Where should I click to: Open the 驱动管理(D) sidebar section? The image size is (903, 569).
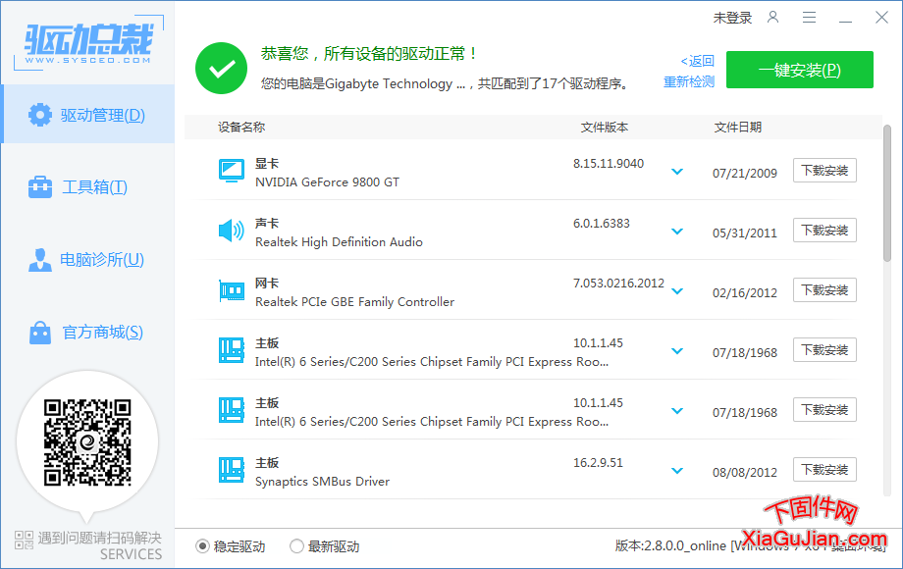pos(88,115)
